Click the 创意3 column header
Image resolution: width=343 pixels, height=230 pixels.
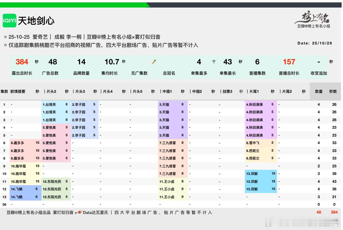coord(227,91)
